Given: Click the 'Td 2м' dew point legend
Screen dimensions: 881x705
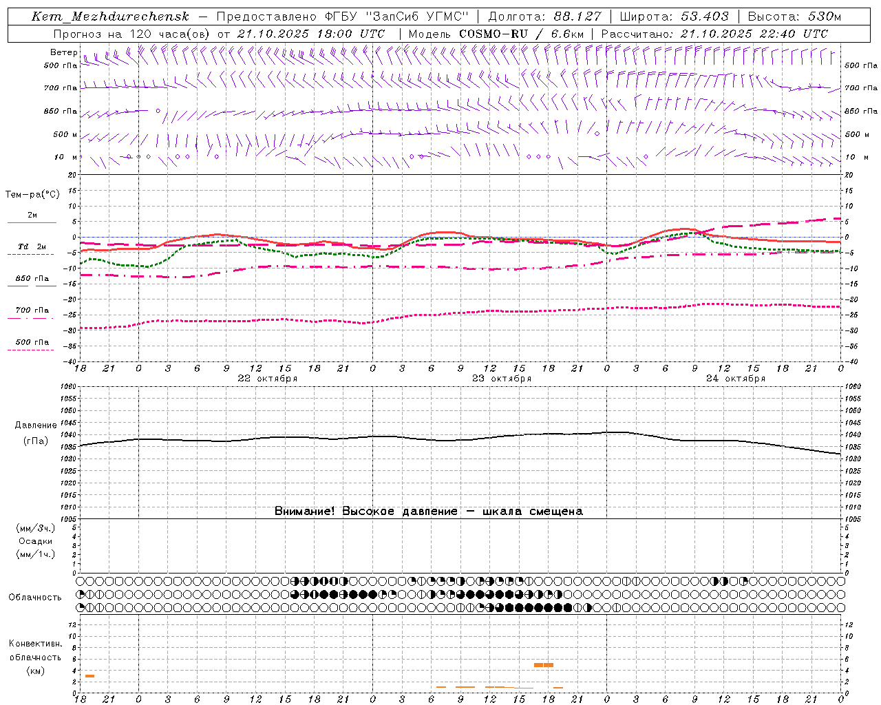Looking at the screenshot, I should click(x=32, y=250).
